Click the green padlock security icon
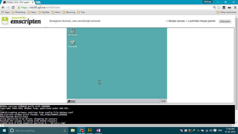 pyautogui.click(x=19, y=8)
